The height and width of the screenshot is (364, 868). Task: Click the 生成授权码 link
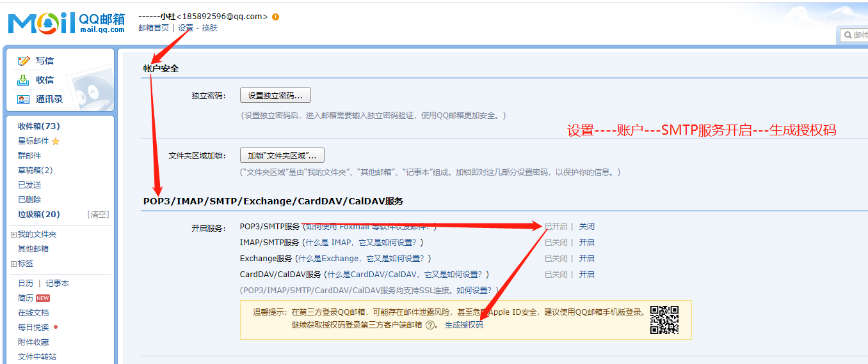tap(464, 325)
